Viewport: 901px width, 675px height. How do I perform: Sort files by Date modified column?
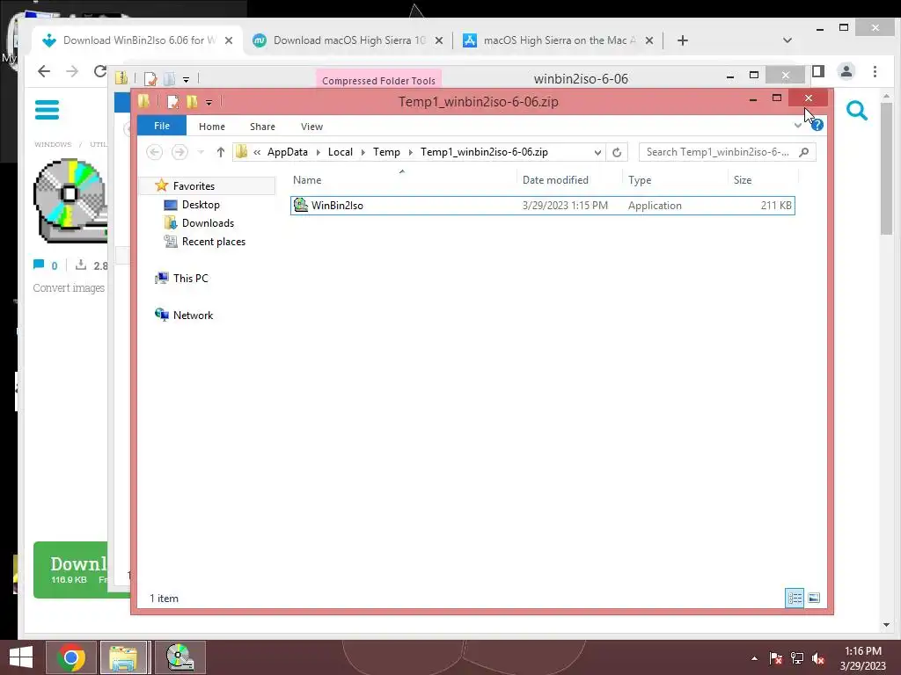coord(555,180)
